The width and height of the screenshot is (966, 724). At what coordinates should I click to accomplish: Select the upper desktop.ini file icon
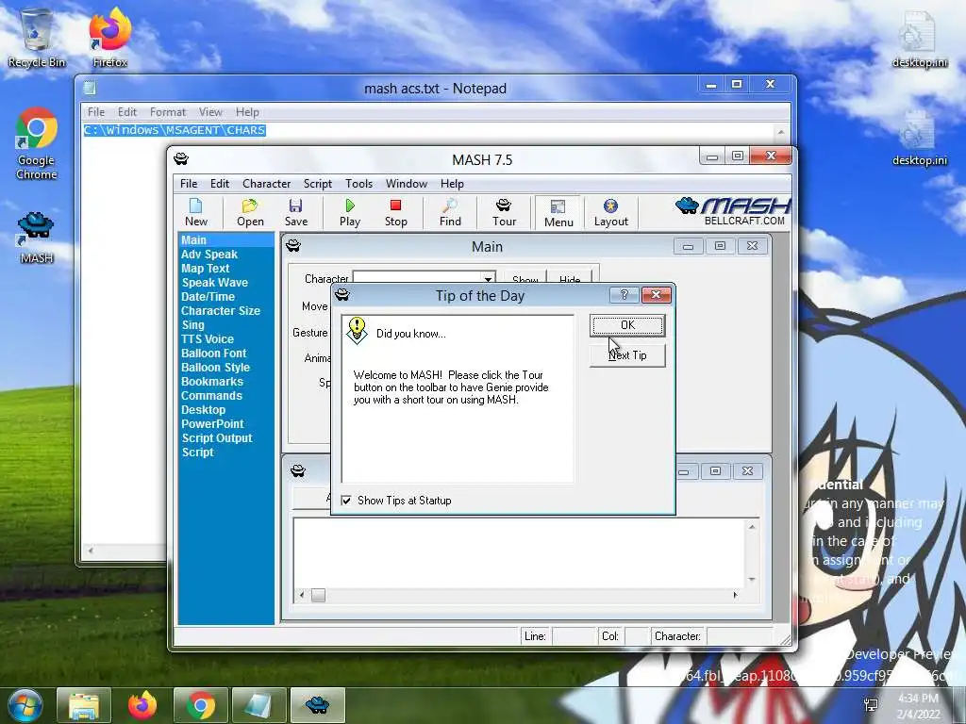[919, 40]
